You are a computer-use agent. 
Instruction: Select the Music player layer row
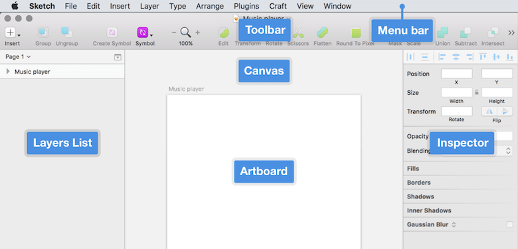tap(62, 71)
